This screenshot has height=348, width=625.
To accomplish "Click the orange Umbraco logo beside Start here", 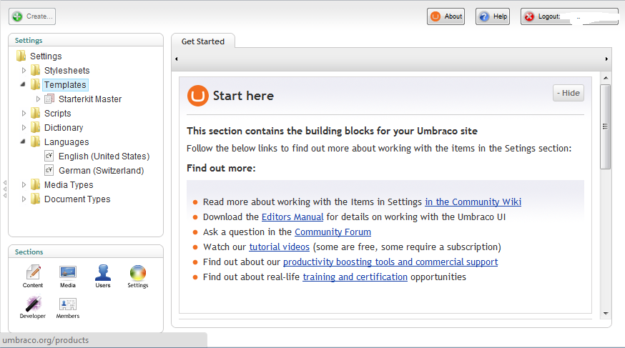I will click(x=197, y=96).
